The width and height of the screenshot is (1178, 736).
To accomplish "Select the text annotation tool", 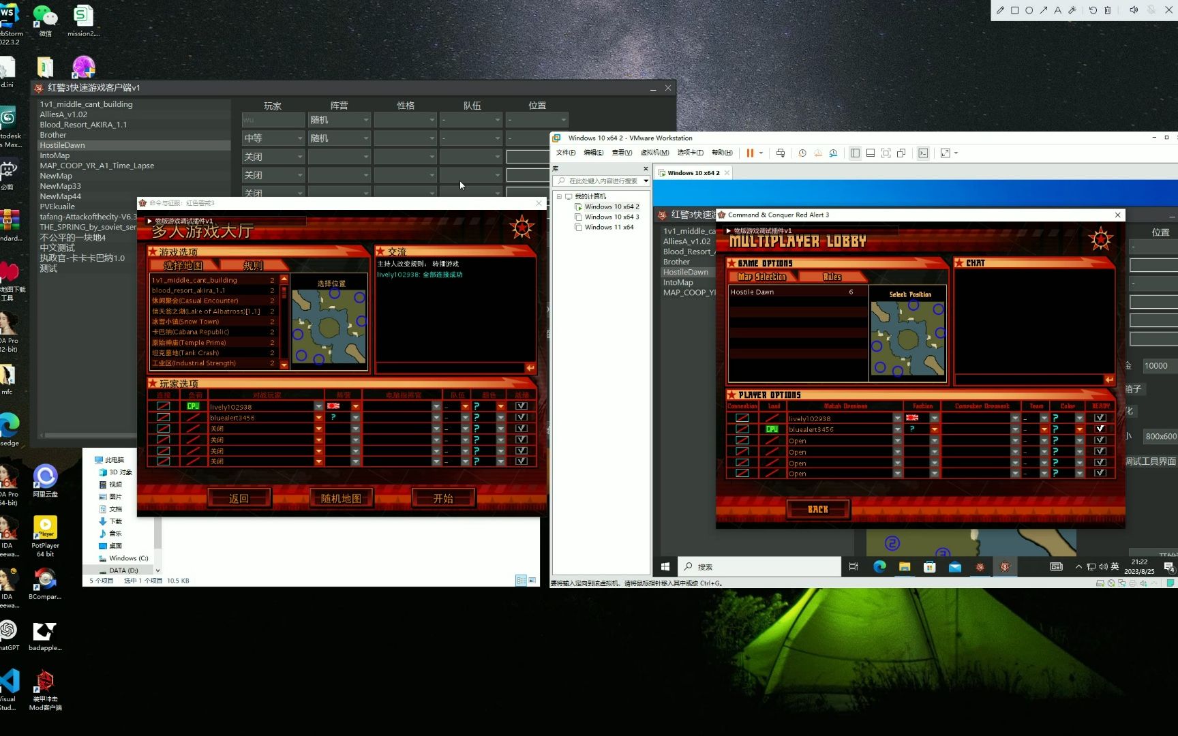I will tap(1057, 10).
